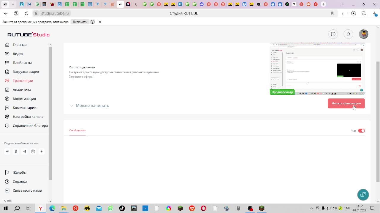The width and height of the screenshot is (380, 213).
Task: Open the Odnoklassniki social link
Action: point(16,151)
